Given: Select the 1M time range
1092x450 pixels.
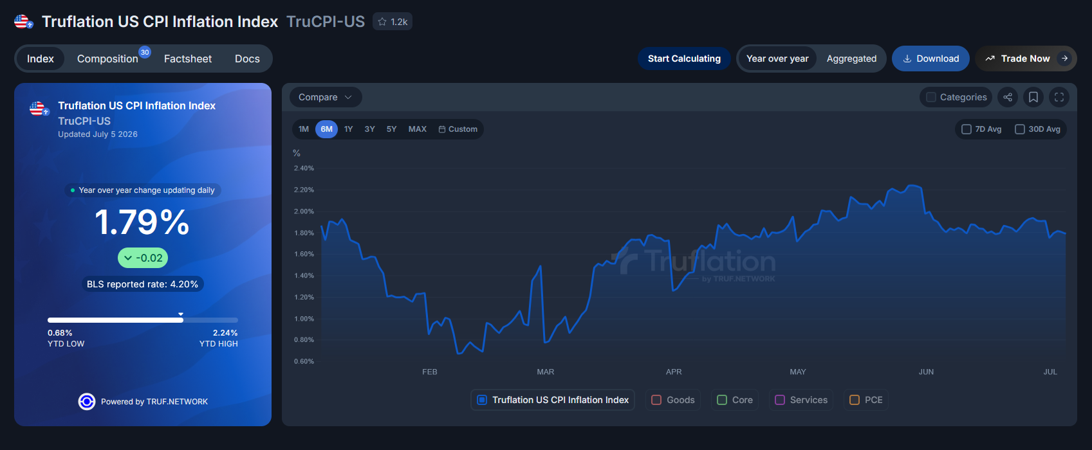Looking at the screenshot, I should point(304,129).
